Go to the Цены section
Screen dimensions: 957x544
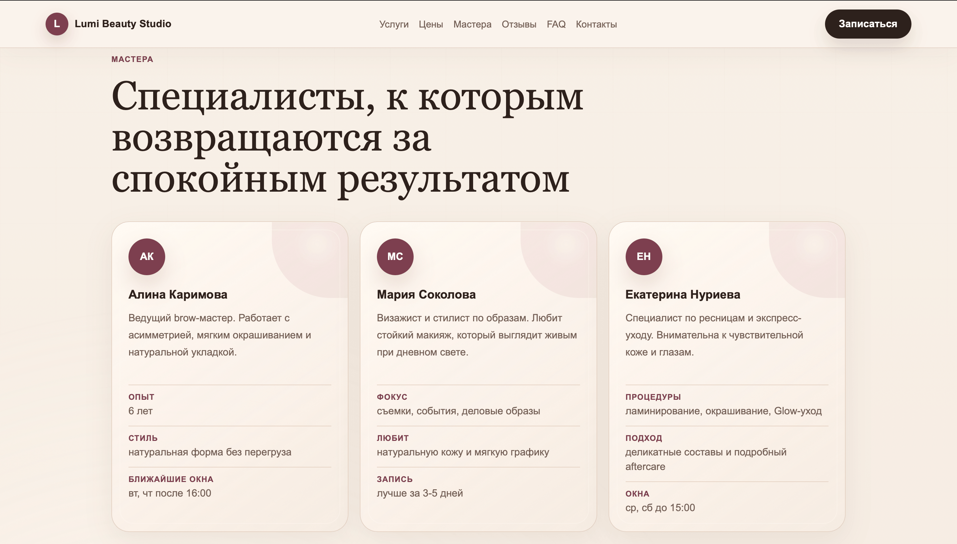[431, 24]
